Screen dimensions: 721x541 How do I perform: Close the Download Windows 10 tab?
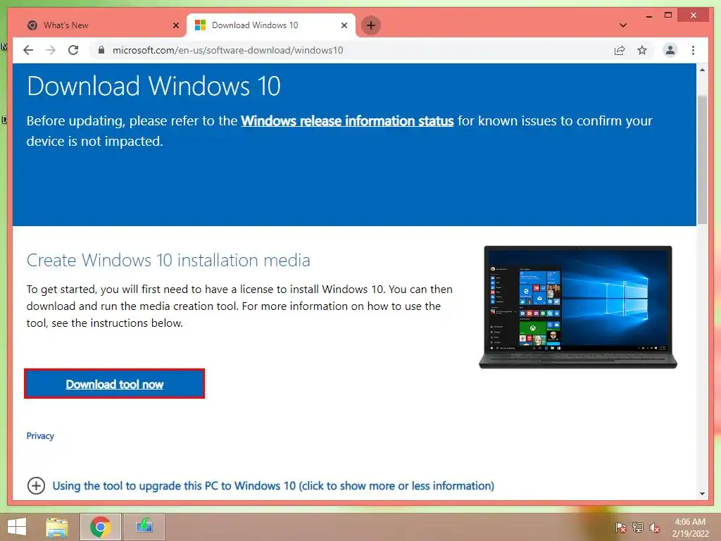click(344, 25)
